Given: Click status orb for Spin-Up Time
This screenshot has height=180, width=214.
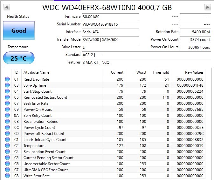Looking at the screenshot, I should (x=7, y=85).
